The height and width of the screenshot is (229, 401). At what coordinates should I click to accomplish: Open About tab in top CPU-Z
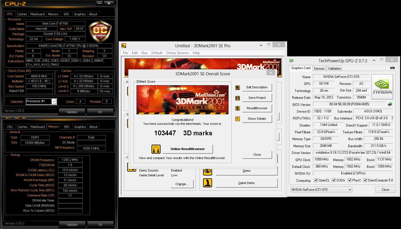click(x=93, y=14)
